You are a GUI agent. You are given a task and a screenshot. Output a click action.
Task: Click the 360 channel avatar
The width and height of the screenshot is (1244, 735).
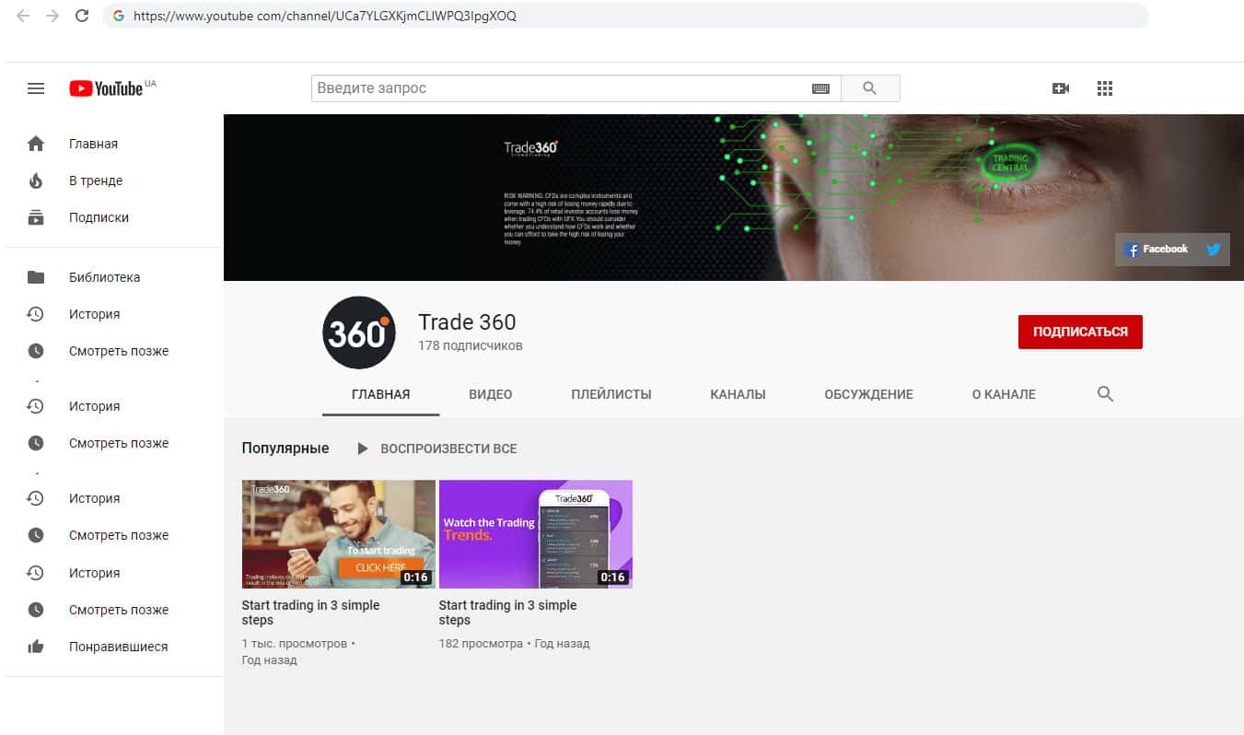click(359, 332)
